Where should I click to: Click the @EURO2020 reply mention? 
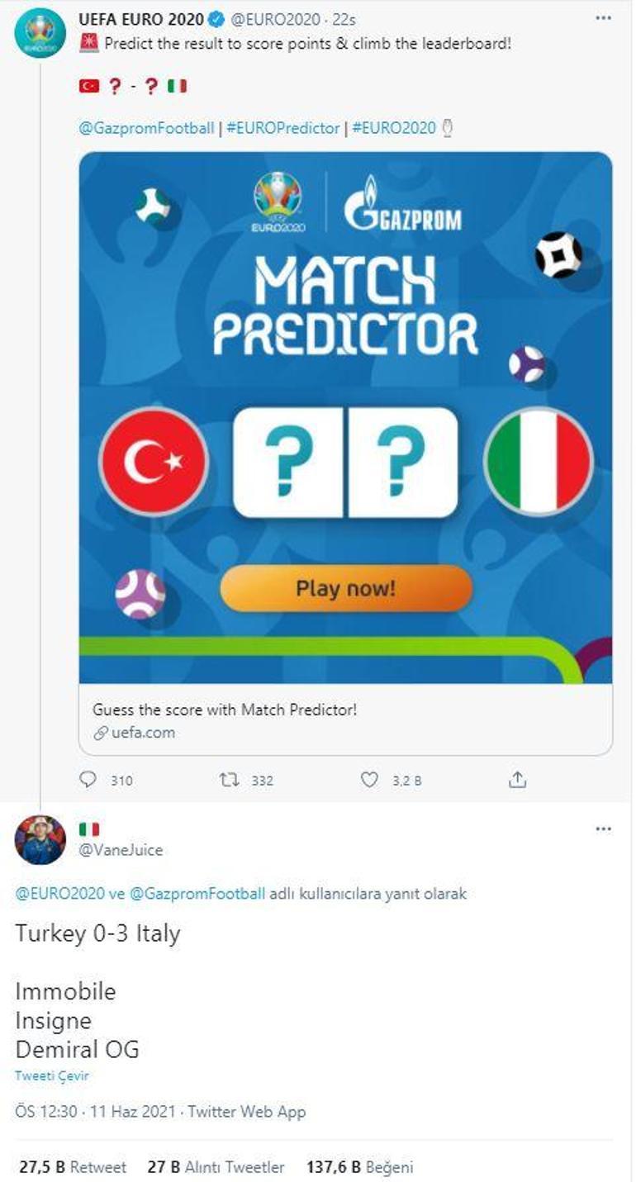coord(59,894)
